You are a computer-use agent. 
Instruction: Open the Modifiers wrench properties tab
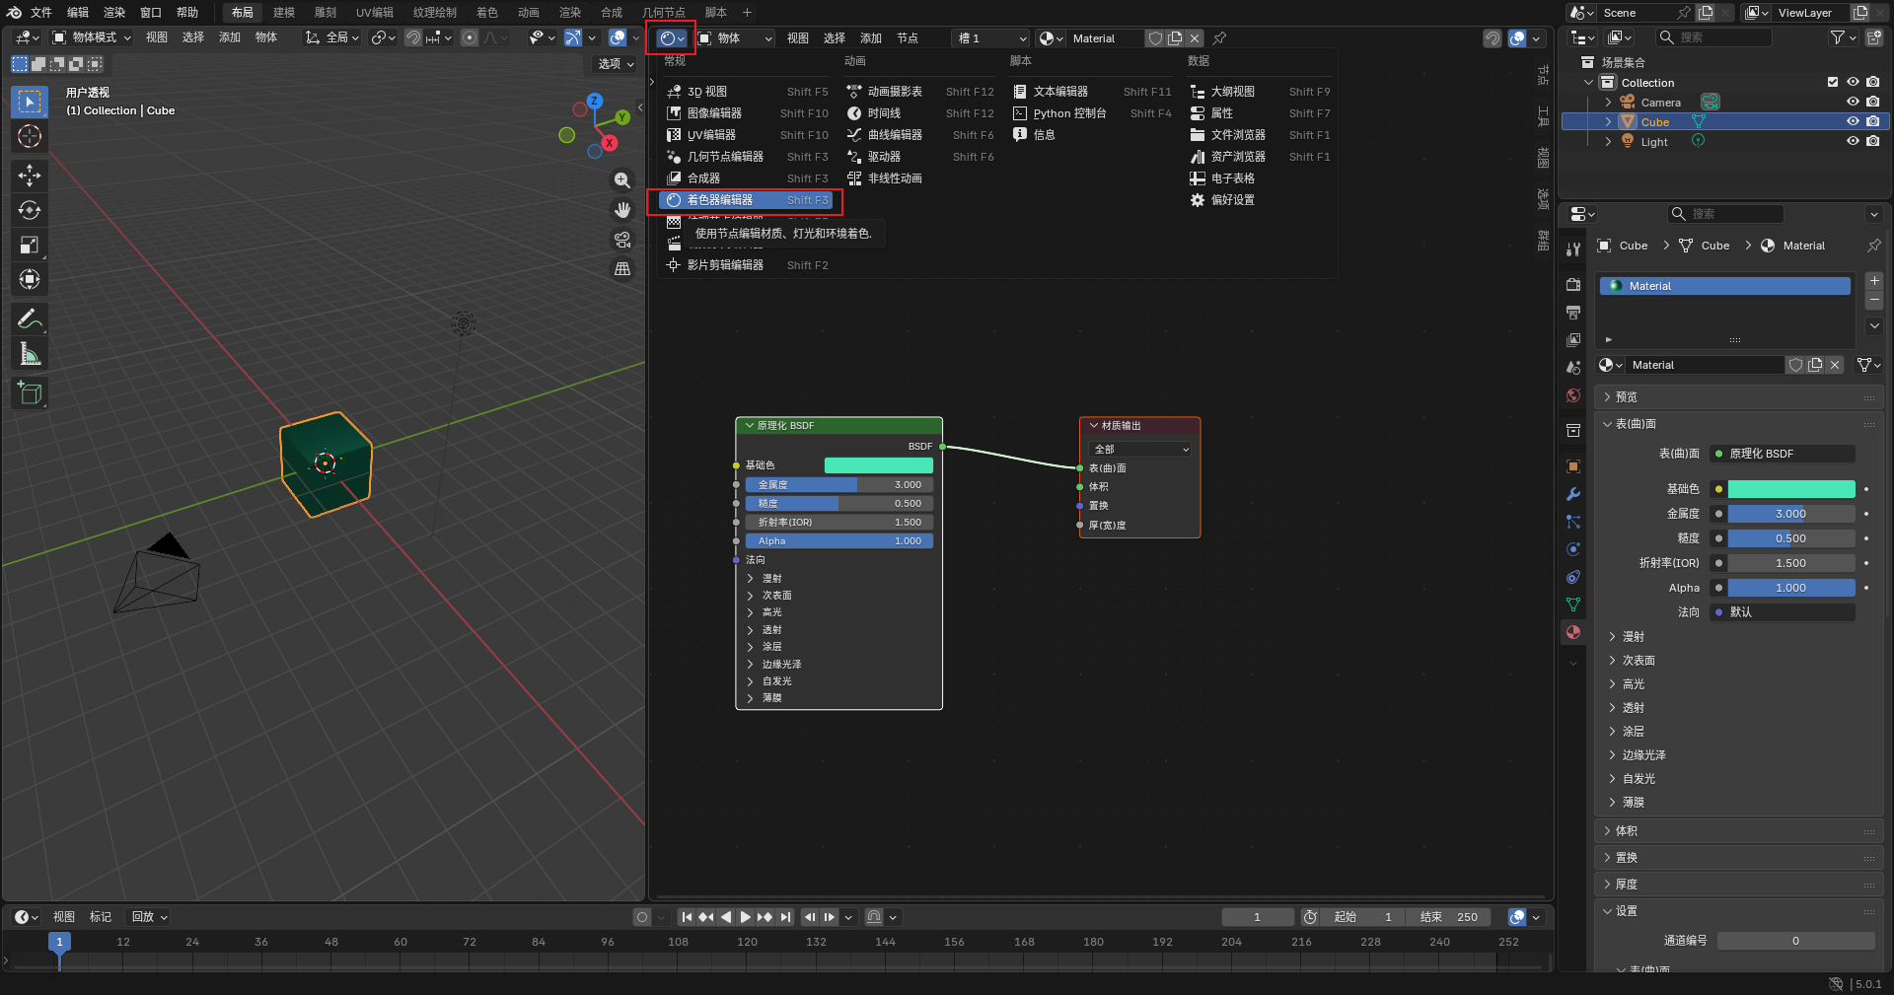(1573, 494)
